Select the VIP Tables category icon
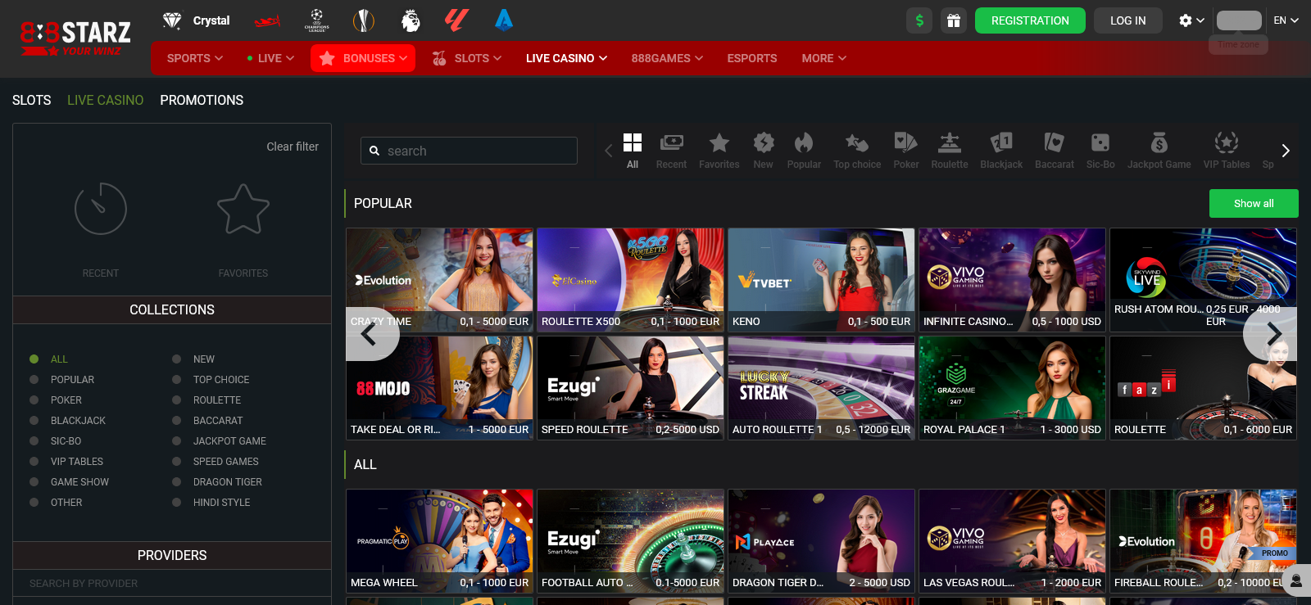Viewport: 1311px width, 605px height. (1227, 151)
